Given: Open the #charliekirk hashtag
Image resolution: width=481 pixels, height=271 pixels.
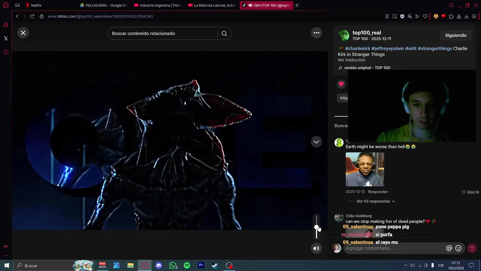Looking at the screenshot, I should pyautogui.click(x=357, y=49).
